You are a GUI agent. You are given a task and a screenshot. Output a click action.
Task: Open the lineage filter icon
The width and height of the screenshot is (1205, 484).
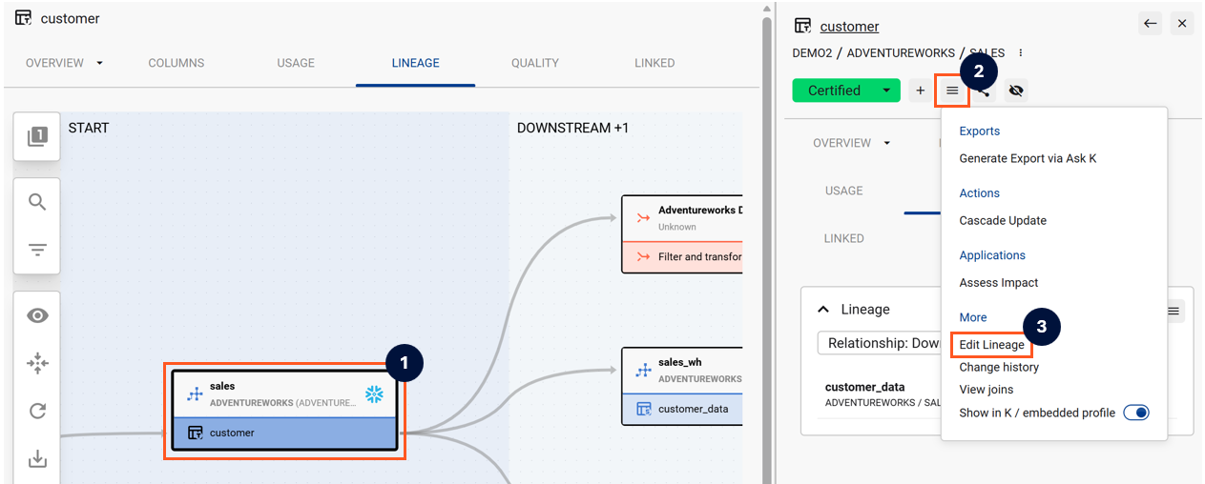(37, 250)
